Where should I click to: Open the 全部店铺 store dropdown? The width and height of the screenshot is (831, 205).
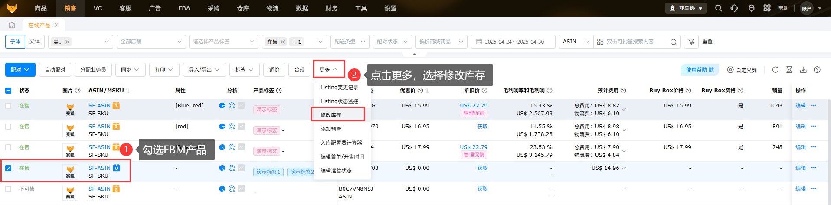coord(151,42)
